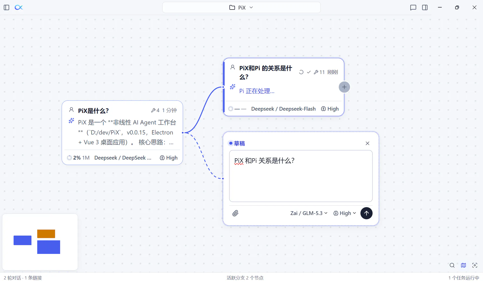The width and height of the screenshot is (483, 283).
Task: Click 'Deepseek / DeepSeek ...' model label
Action: (123, 158)
